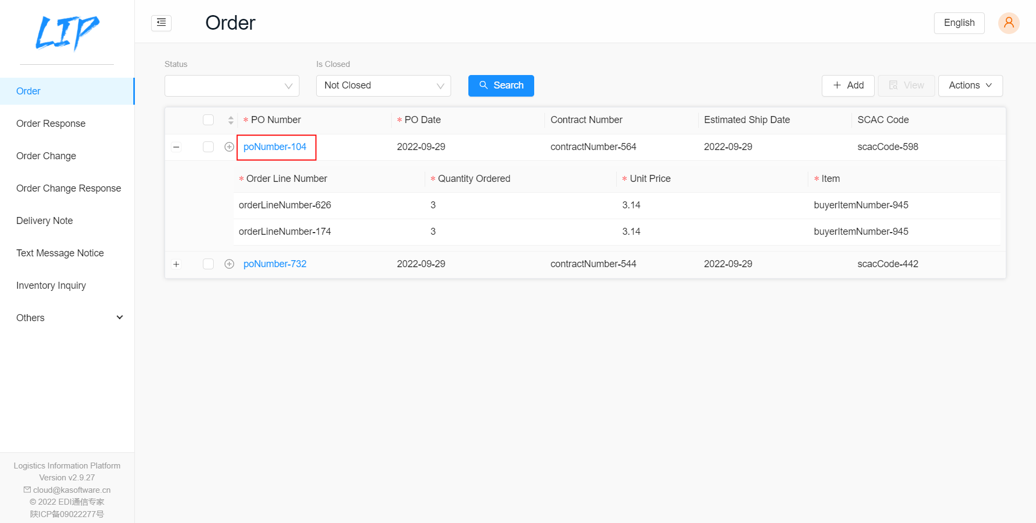The height and width of the screenshot is (523, 1036).
Task: Click the Add button
Action: tap(848, 85)
